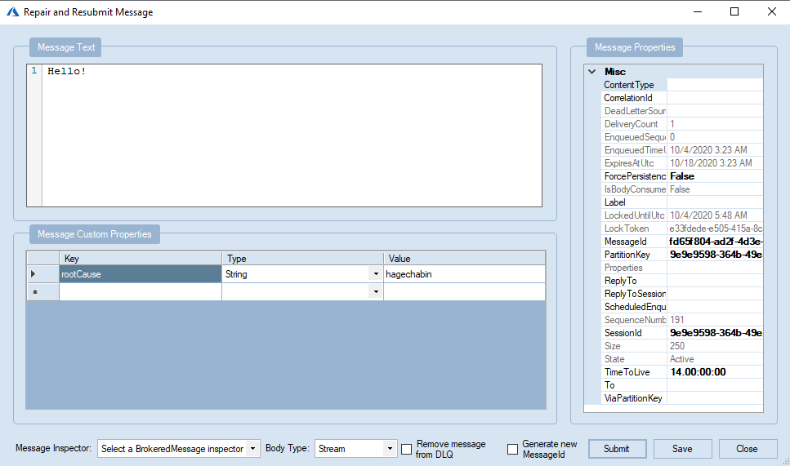790x466 pixels.
Task: Open Type dropdown in empty new row
Action: 376,292
